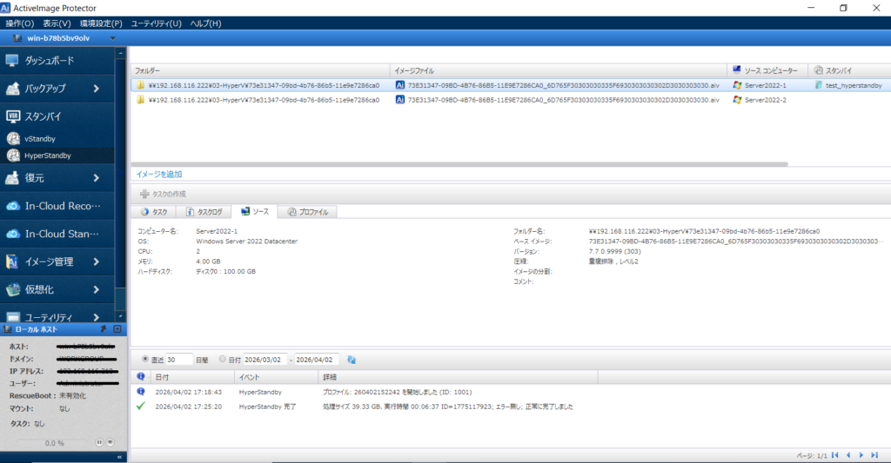Click the pause button under task progress

coord(100,442)
